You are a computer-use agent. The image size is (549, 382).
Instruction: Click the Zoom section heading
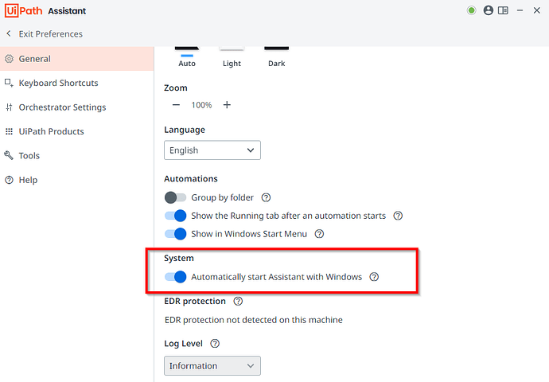pyautogui.click(x=176, y=88)
